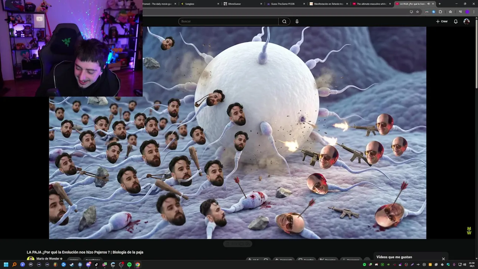The height and width of the screenshot is (269, 478).
Task: Open the Mario de Wonder channel link
Action: coord(48,259)
